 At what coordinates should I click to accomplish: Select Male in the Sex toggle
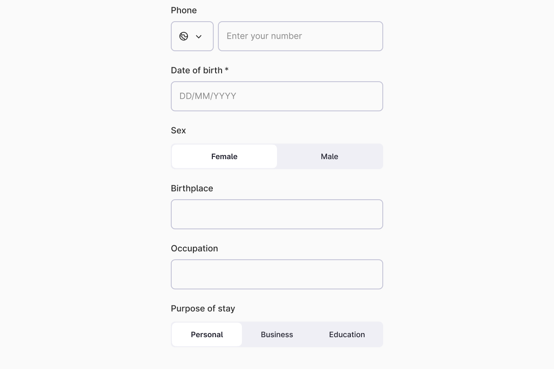tap(330, 156)
